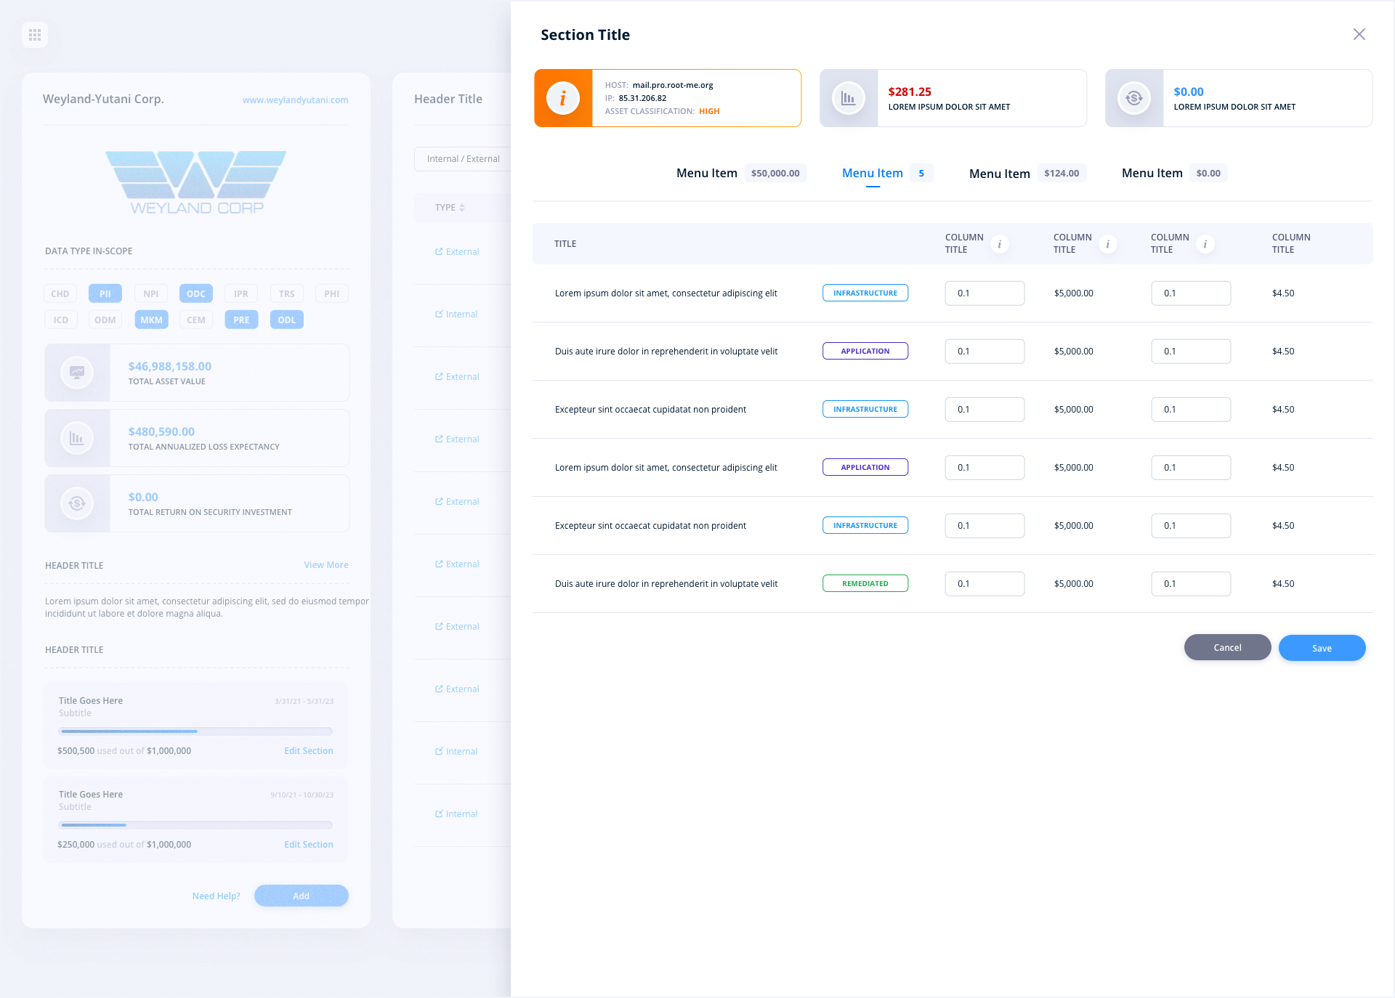Click info icon next to first Column Title

[999, 244]
